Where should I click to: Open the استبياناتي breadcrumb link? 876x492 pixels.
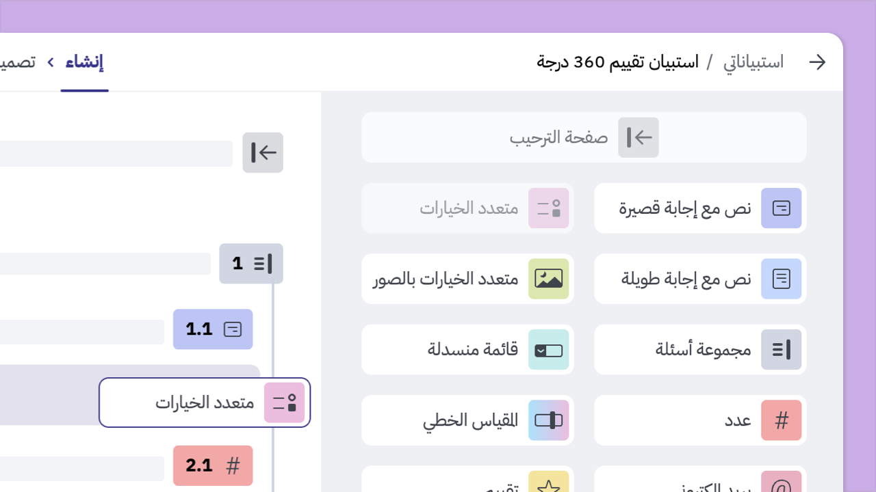click(x=753, y=61)
